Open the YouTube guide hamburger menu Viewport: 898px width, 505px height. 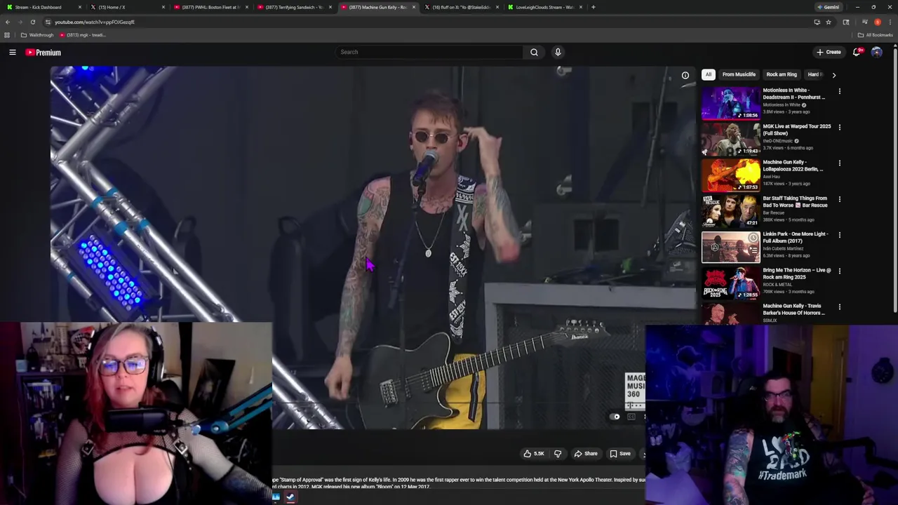coord(13,52)
